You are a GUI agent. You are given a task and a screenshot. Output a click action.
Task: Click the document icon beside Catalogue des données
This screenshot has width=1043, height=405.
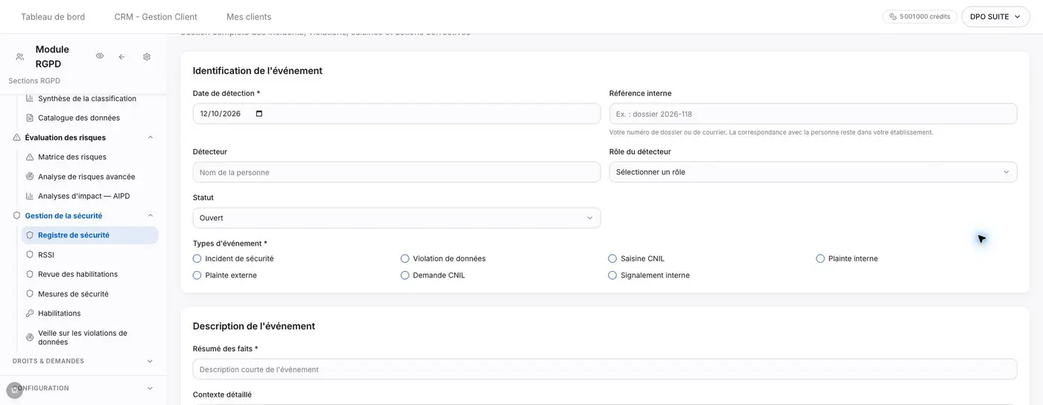coord(30,118)
